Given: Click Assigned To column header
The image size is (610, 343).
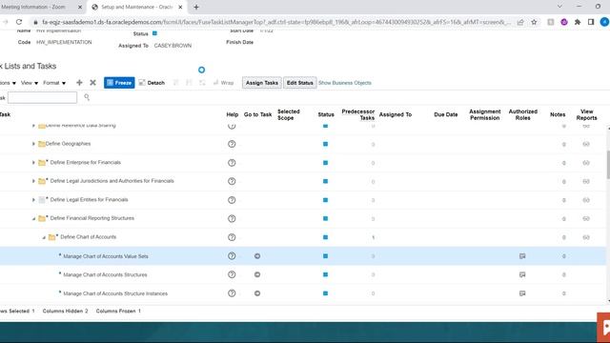Looking at the screenshot, I should 396,114.
